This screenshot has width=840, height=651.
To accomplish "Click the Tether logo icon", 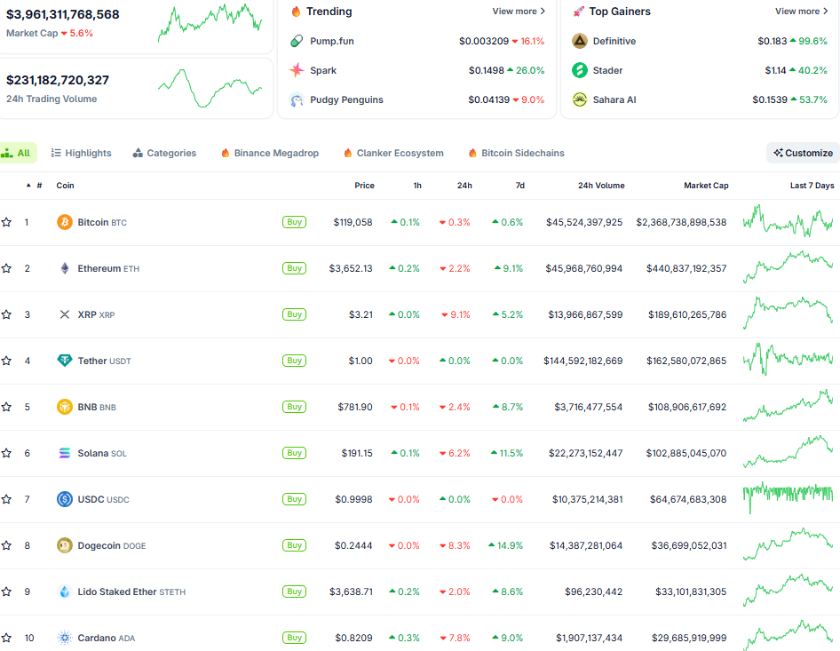I will (65, 361).
